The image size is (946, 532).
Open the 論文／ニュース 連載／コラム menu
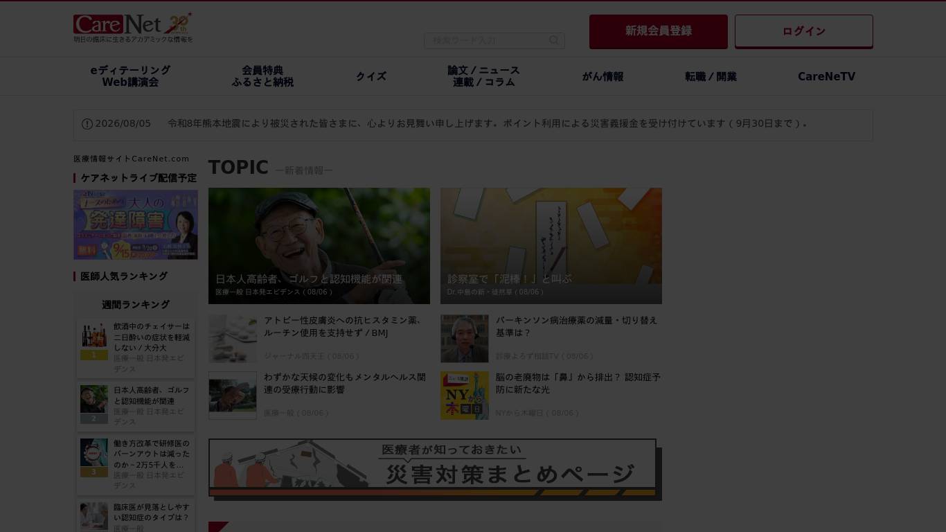pos(484,76)
